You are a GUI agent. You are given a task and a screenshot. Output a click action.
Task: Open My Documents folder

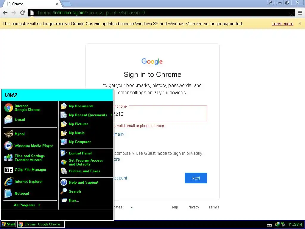point(86,106)
